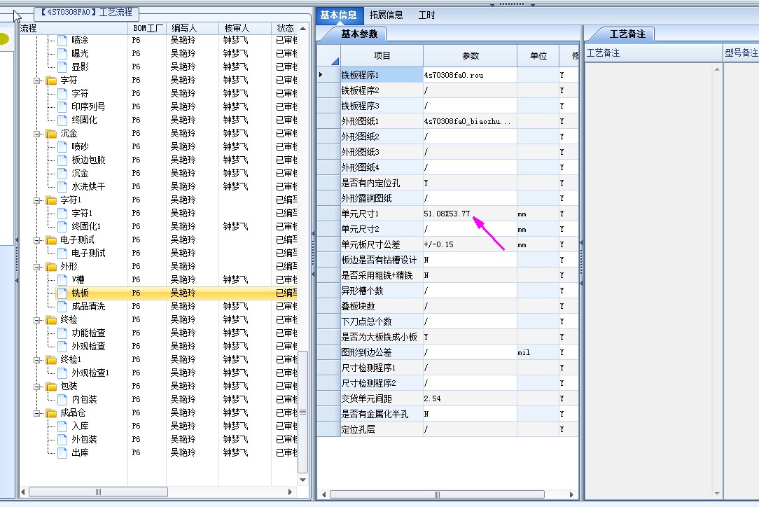
Task: Edit the 单元尺寸1 value 51.08X53.77
Action: coord(470,214)
